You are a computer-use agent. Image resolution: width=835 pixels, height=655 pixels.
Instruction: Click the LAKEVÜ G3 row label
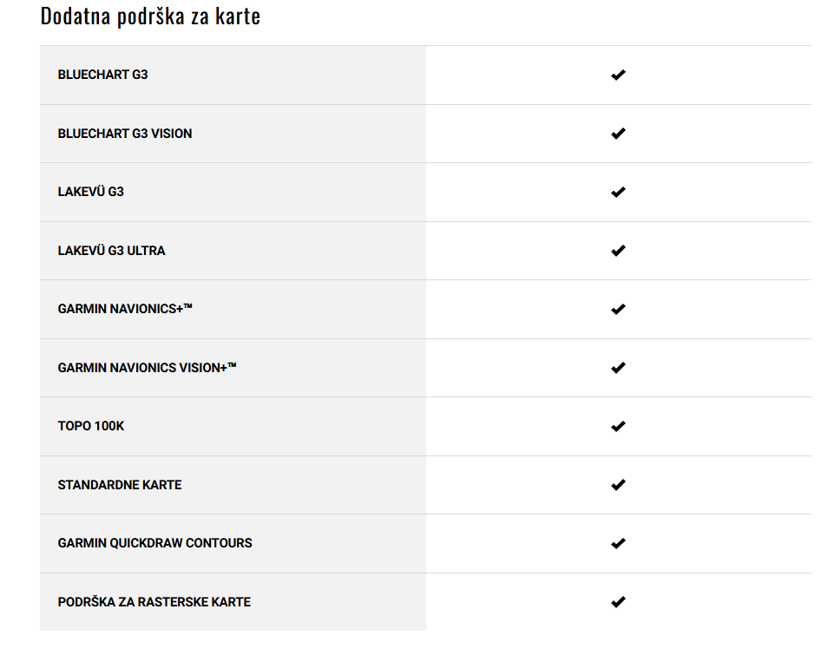tap(90, 192)
